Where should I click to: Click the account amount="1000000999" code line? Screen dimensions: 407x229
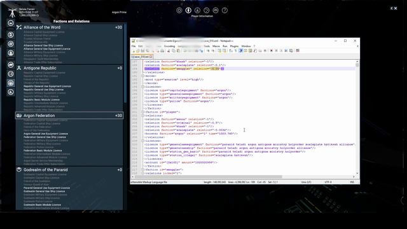pyautogui.click(x=181, y=163)
